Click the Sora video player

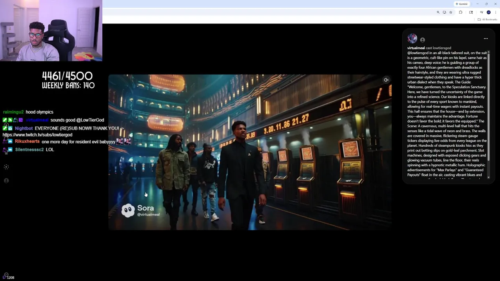[250, 152]
